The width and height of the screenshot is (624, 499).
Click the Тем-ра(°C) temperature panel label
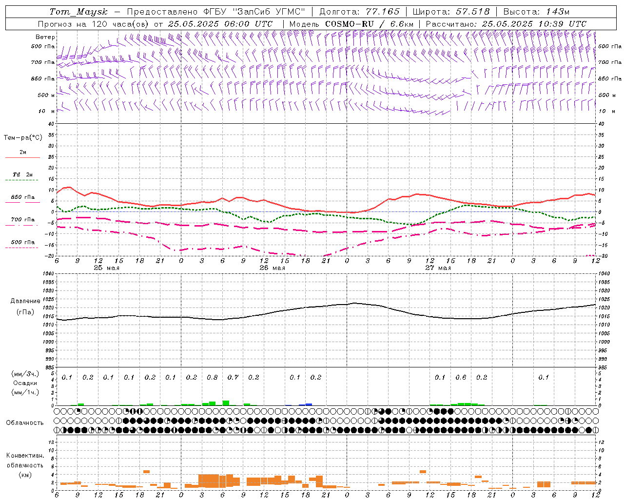[23, 138]
